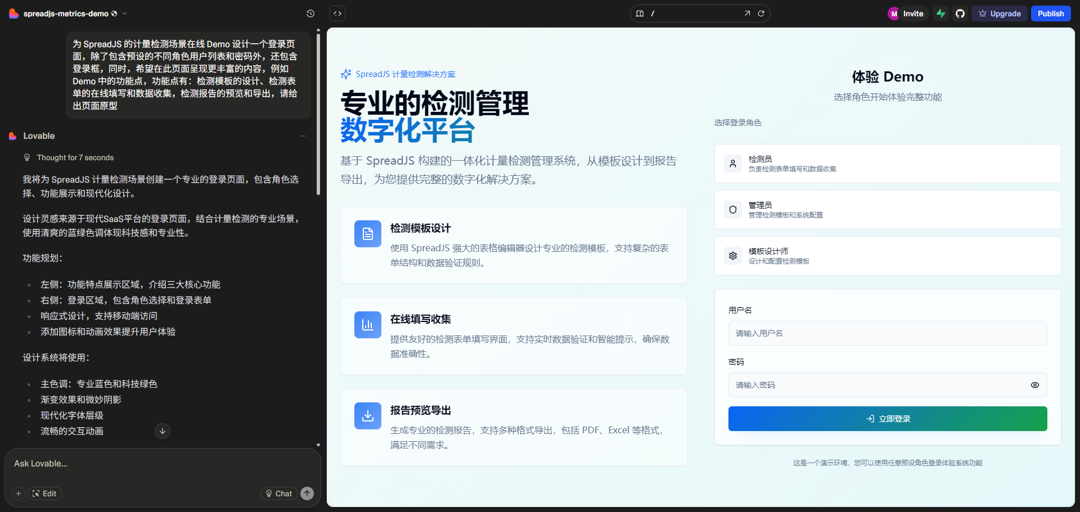Viewport: 1080px width, 512px height.
Task: Click the device preview layout icon in URL bar
Action: point(640,13)
